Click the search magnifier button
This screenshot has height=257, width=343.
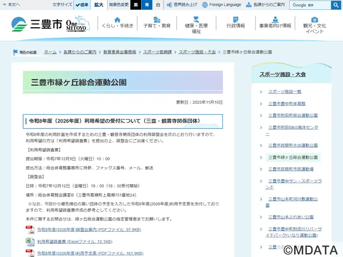click(x=336, y=5)
